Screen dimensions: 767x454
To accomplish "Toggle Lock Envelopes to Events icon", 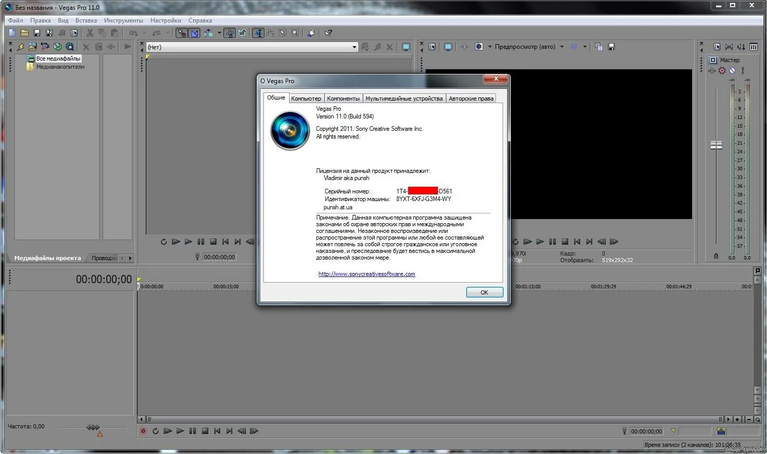I will coord(229,33).
